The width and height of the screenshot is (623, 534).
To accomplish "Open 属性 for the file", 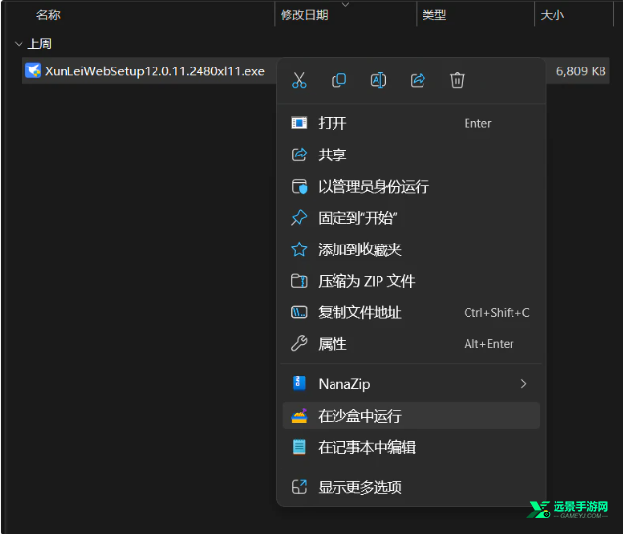I will pos(411,344).
